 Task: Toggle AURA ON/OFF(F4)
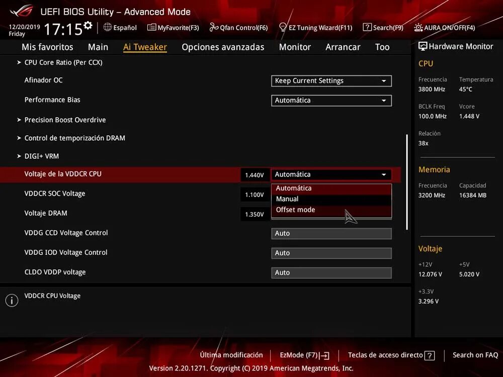point(444,28)
